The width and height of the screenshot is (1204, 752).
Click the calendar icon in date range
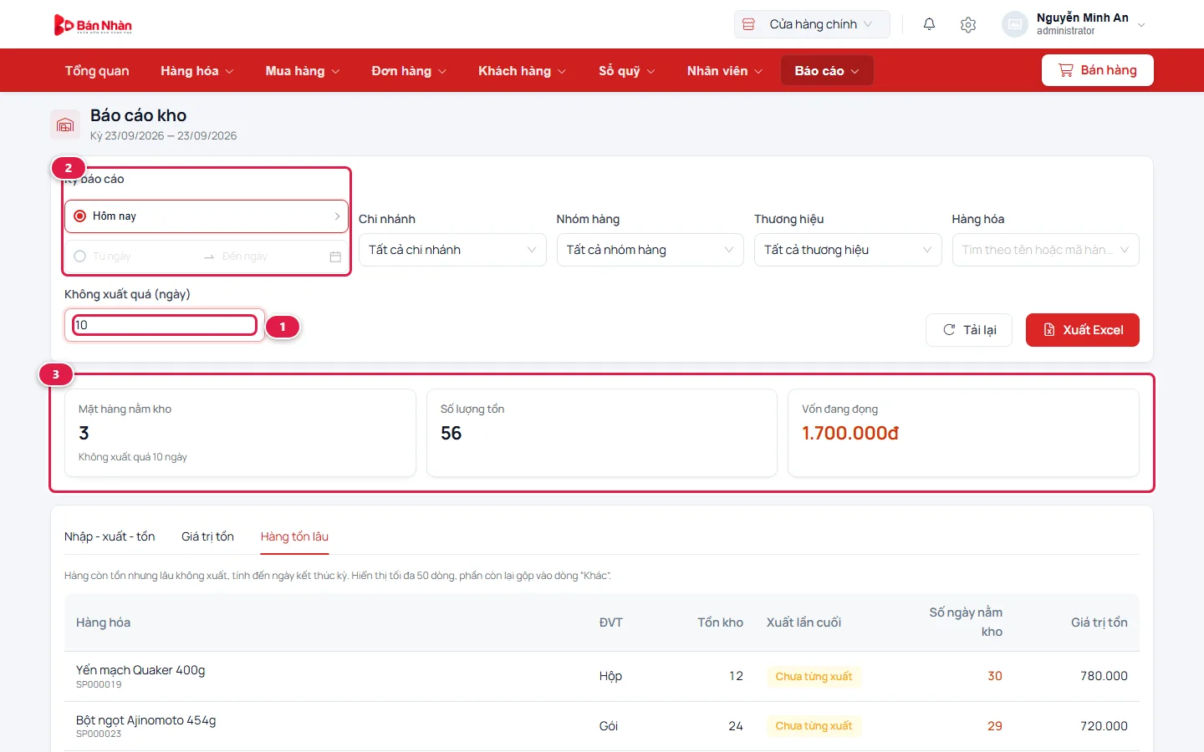pyautogui.click(x=335, y=257)
